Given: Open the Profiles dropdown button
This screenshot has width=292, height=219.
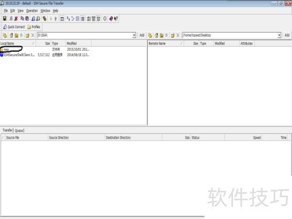Looking at the screenshot, I should click(x=34, y=27).
